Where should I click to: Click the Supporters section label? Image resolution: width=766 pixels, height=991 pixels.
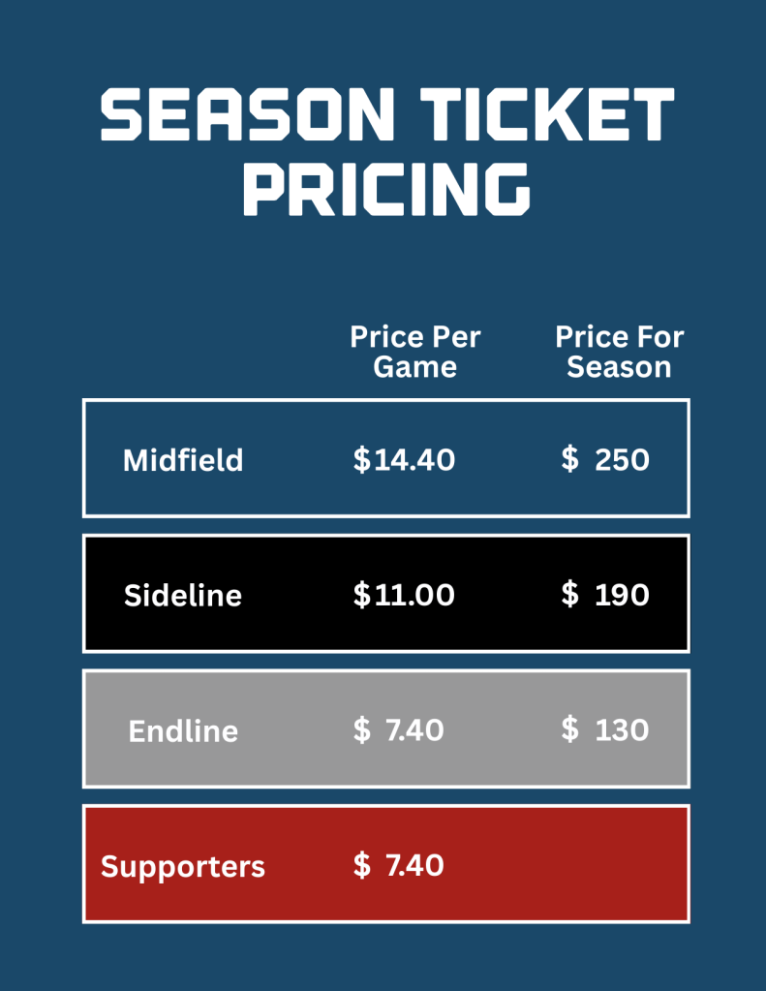tap(183, 866)
